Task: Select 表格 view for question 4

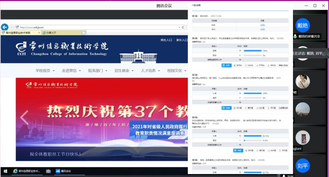Action: 238,151
